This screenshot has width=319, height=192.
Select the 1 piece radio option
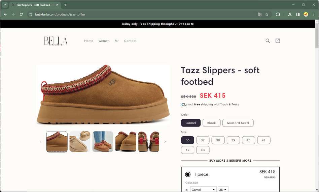click(188, 174)
